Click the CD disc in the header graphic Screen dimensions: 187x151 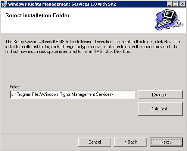pyautogui.click(x=177, y=23)
